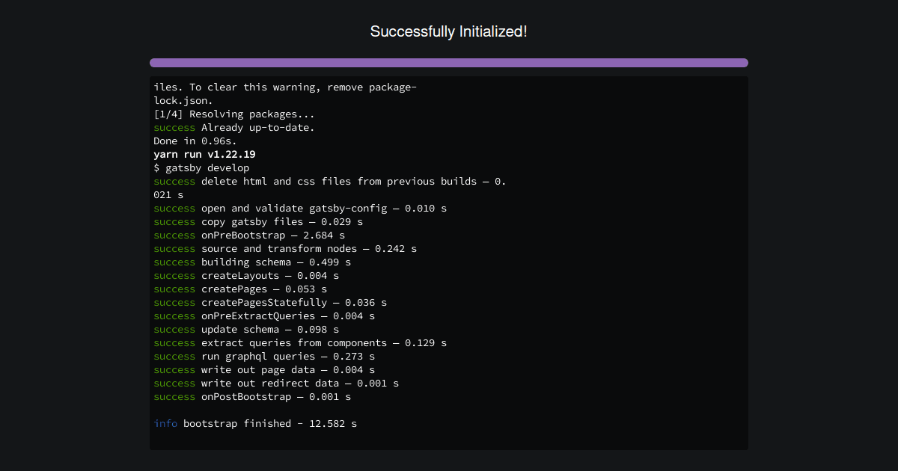Click the blue info label at the bottom

click(x=165, y=423)
